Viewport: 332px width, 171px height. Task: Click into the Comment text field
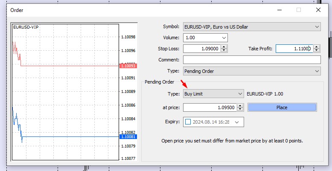pyautogui.click(x=252, y=60)
